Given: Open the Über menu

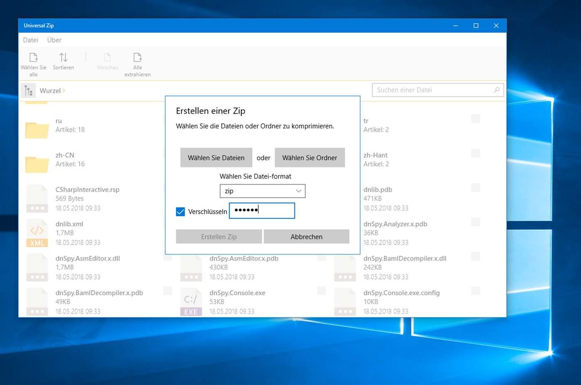Looking at the screenshot, I should (x=54, y=40).
